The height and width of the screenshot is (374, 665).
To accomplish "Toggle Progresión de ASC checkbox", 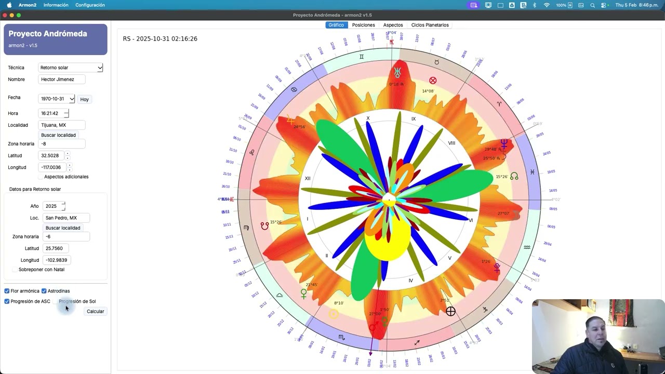I will pos(7,301).
